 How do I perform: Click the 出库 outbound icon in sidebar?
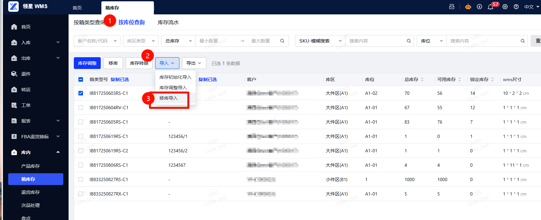[14, 58]
